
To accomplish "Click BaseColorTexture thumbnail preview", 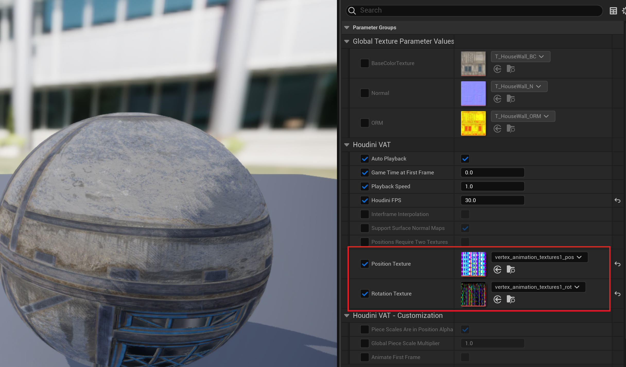I will coord(473,64).
